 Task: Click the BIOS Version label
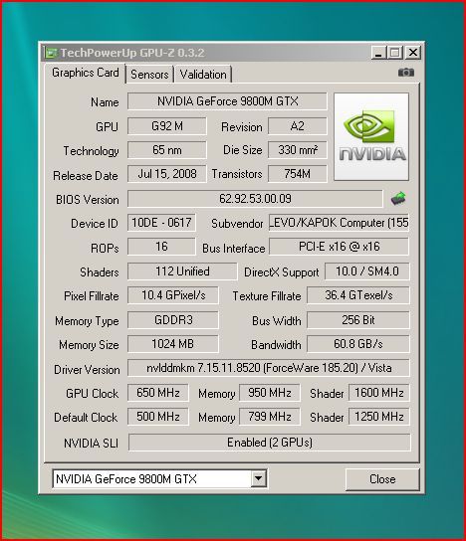(87, 200)
